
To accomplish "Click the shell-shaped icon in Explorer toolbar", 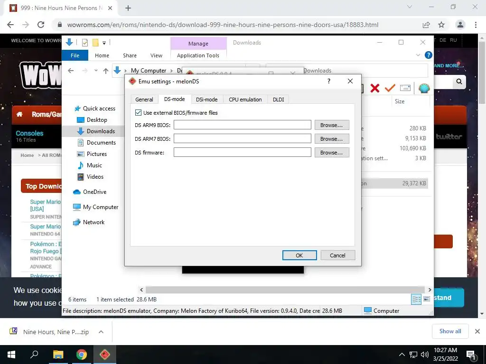I will pyautogui.click(x=424, y=88).
